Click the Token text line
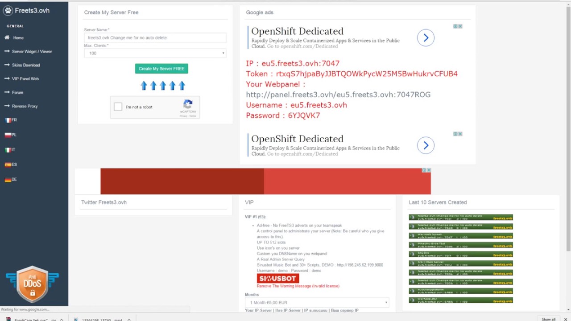Viewport: 571px width, 321px height. coord(352,74)
